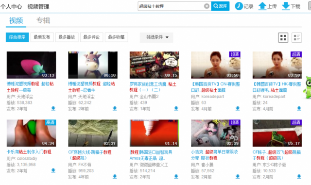This screenshot has height=185, width=311.
Task: Switch to list view layout
Action: coord(296,37)
